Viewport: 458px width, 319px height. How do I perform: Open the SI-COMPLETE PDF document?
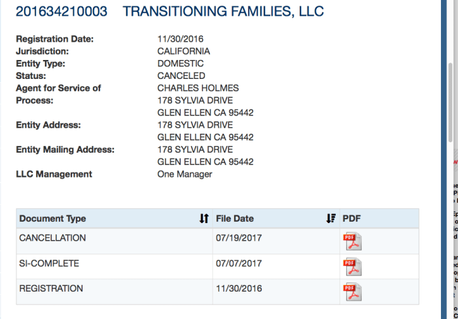(353, 266)
